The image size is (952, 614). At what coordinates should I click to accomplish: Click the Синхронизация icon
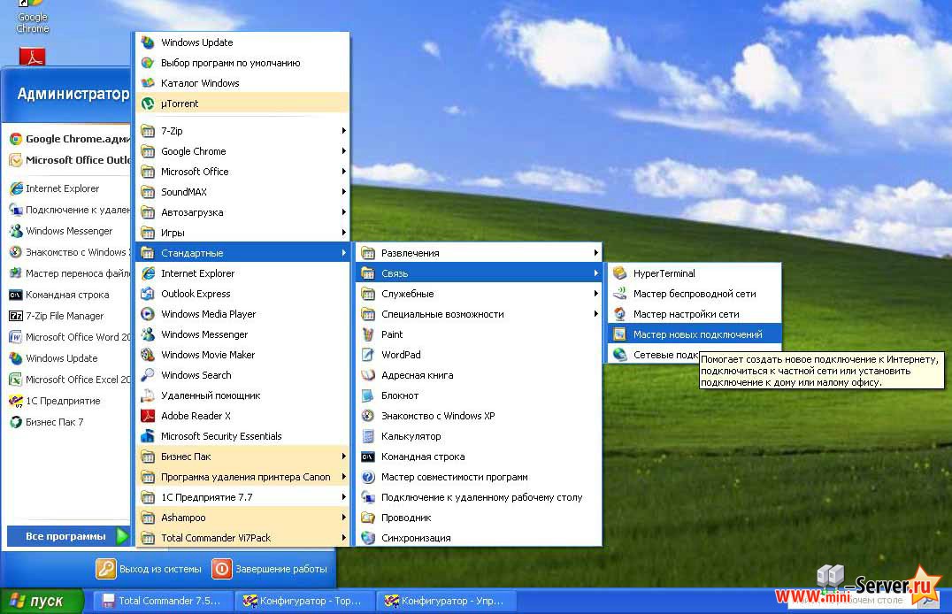click(x=368, y=538)
